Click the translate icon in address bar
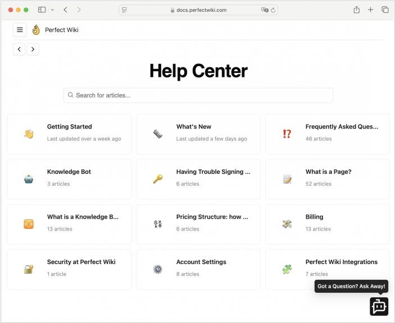Viewport: 395px width, 323px height. [265, 10]
